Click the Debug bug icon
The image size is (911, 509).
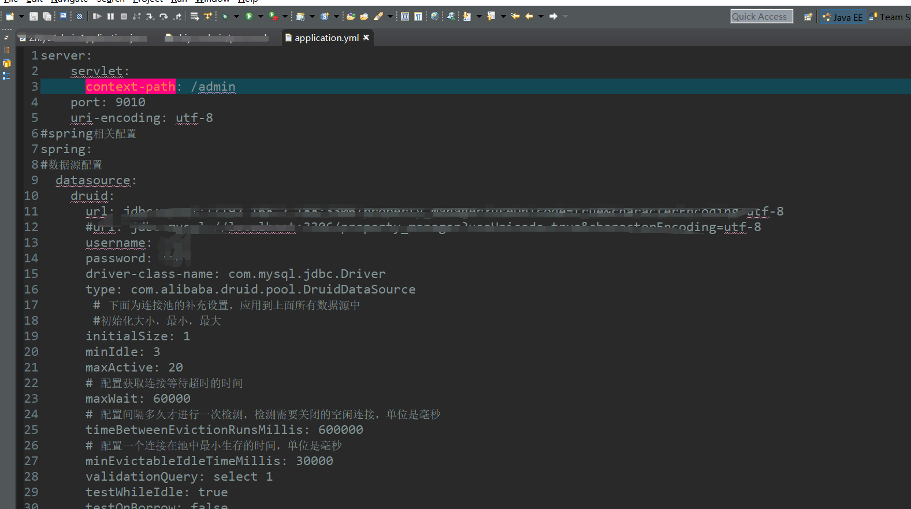(225, 17)
